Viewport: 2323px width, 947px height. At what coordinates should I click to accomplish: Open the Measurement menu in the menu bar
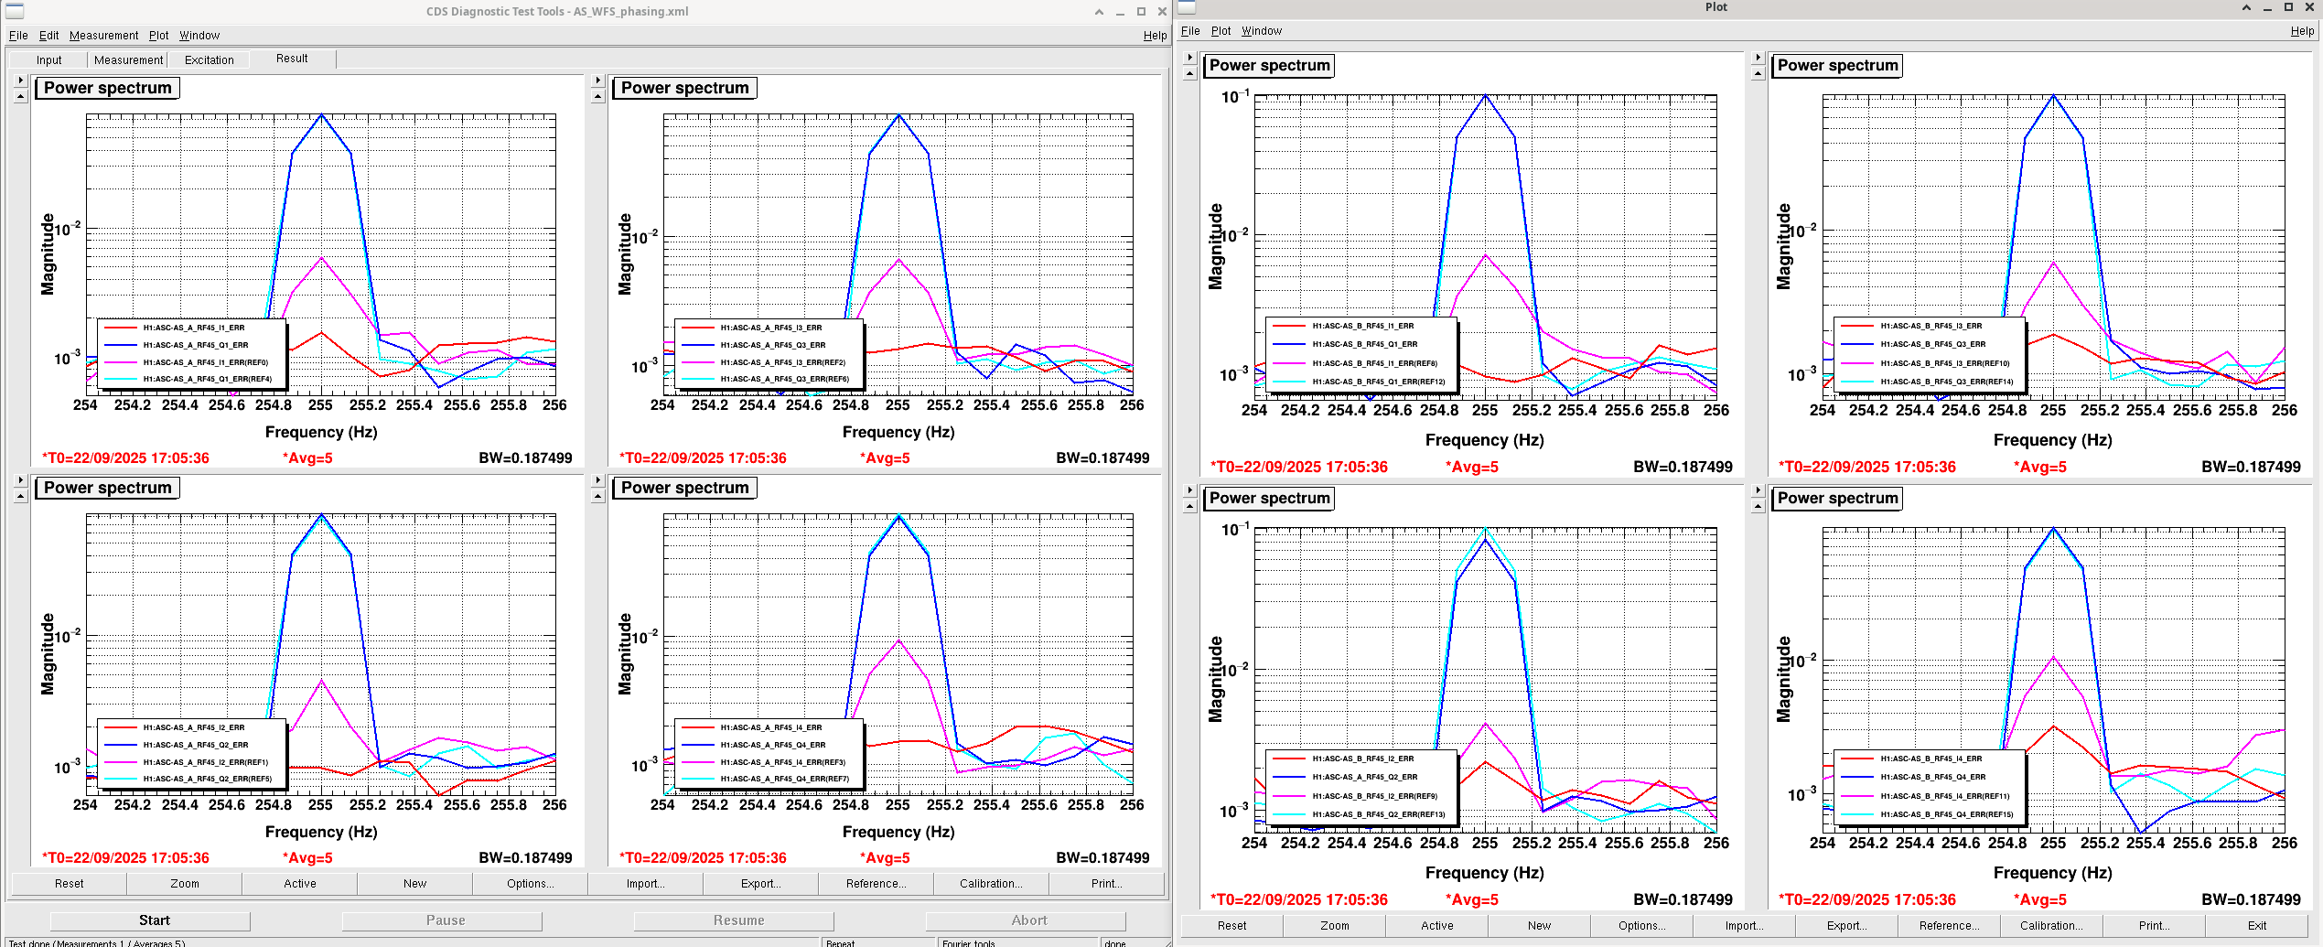(x=103, y=36)
